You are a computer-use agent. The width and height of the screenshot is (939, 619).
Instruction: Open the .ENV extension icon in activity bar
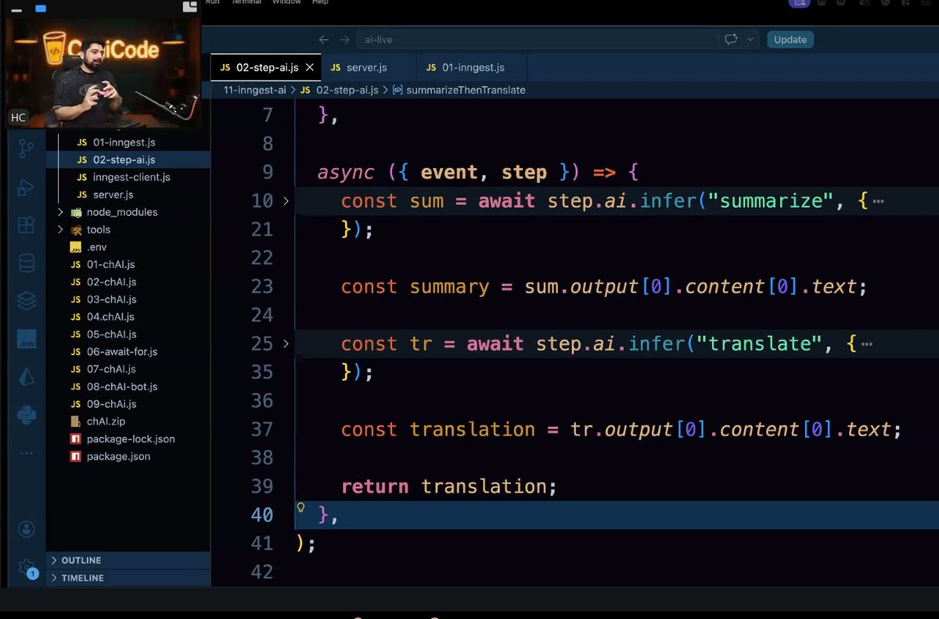pyautogui.click(x=27, y=339)
